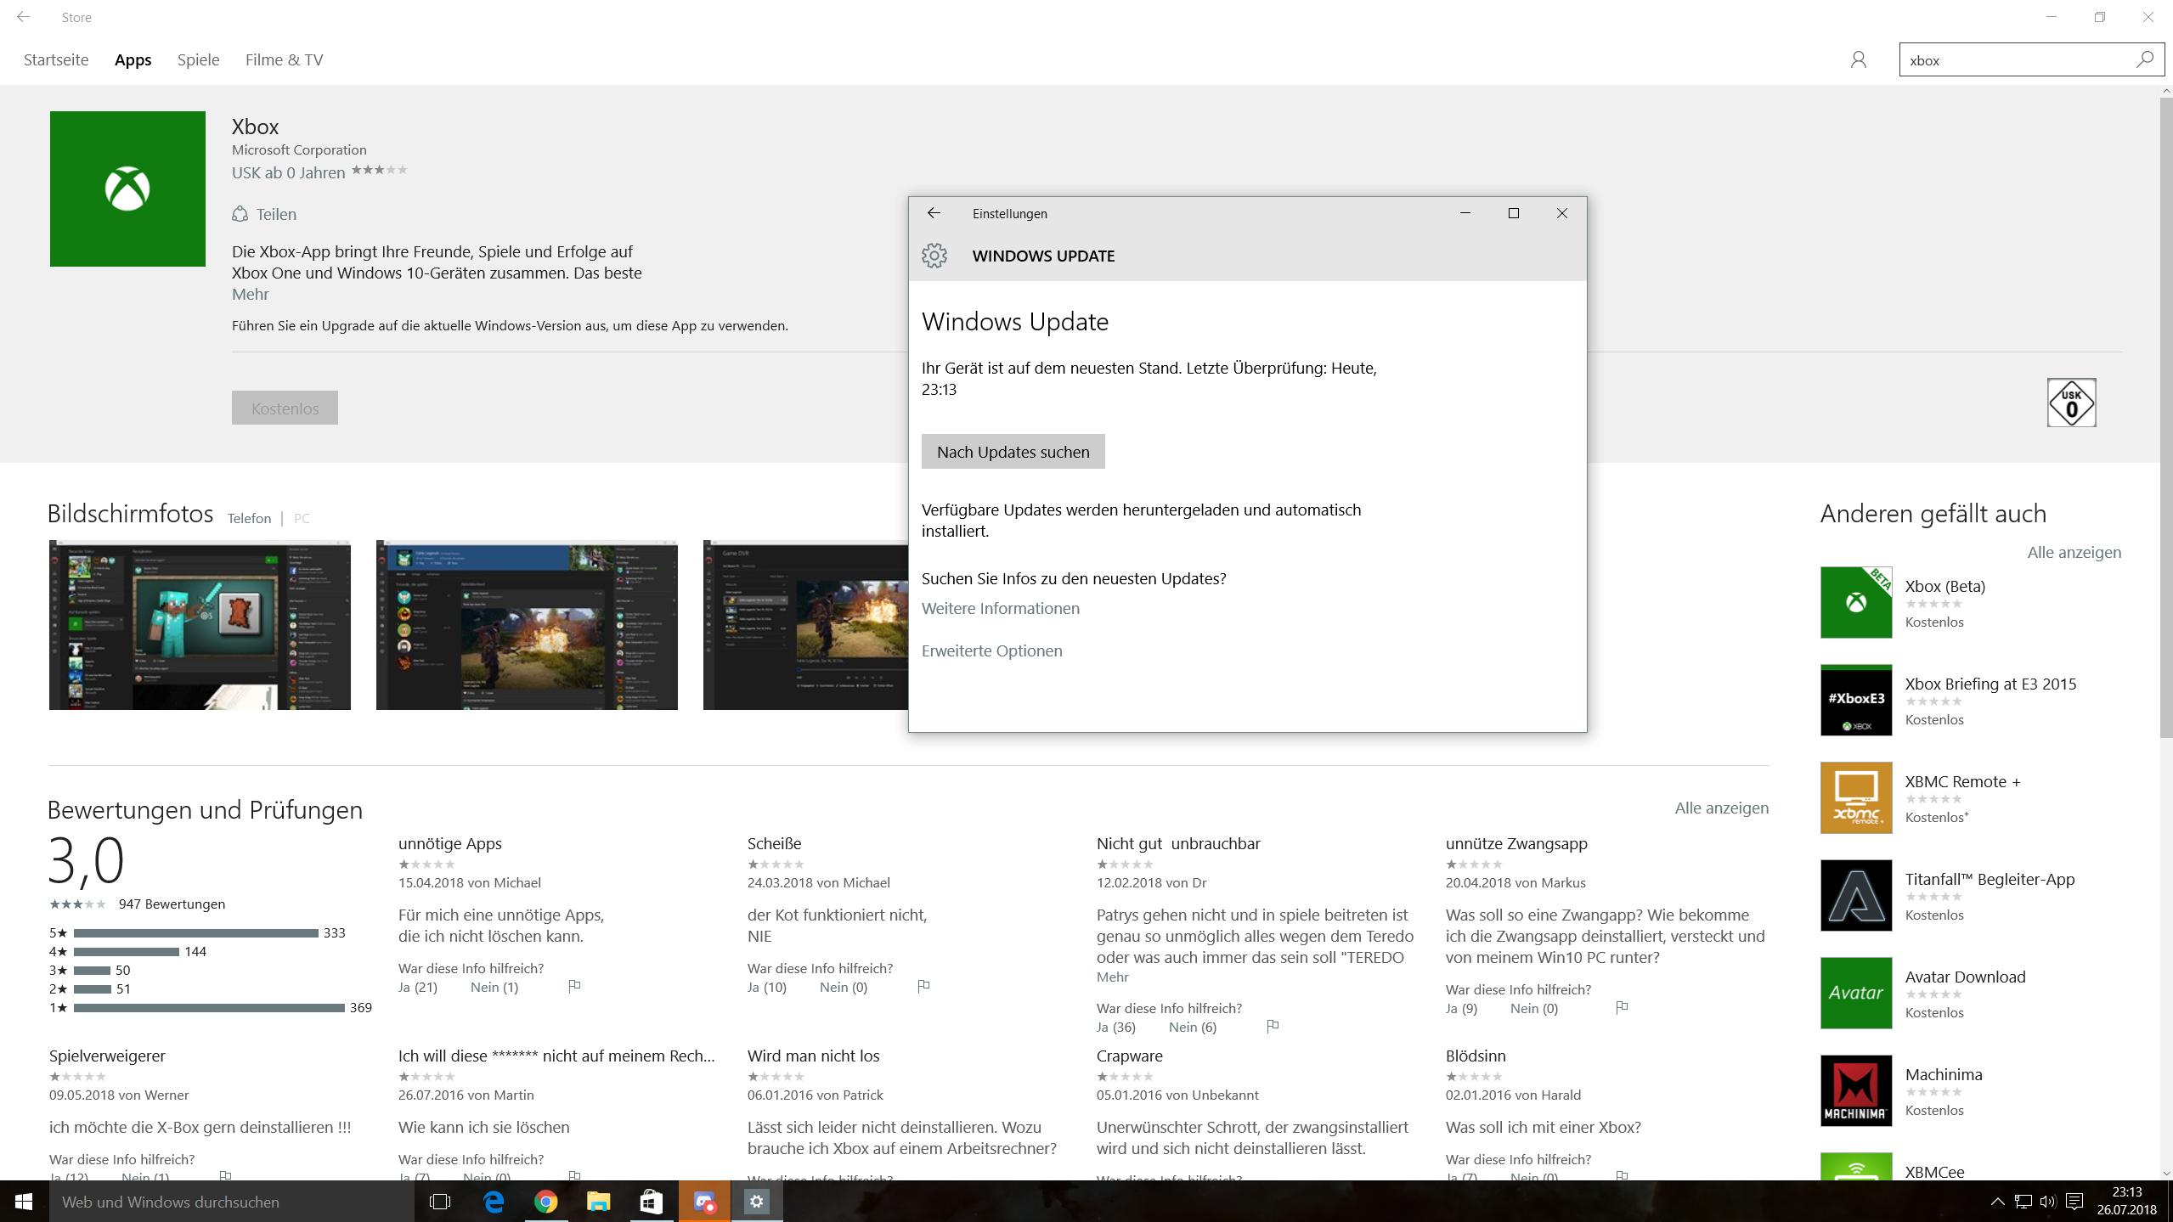This screenshot has width=2173, height=1222.
Task: Click the Xbox app green logo tile
Action: [x=127, y=189]
